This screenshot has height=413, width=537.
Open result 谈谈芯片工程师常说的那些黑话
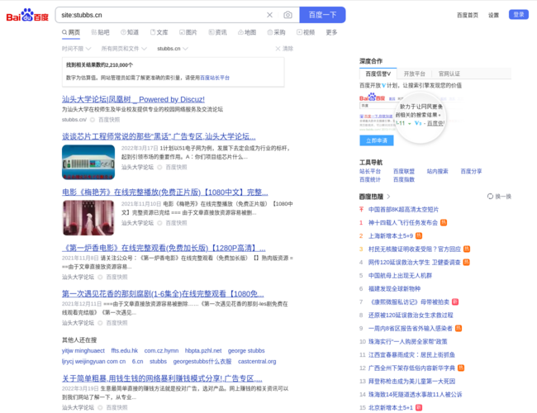click(159, 136)
